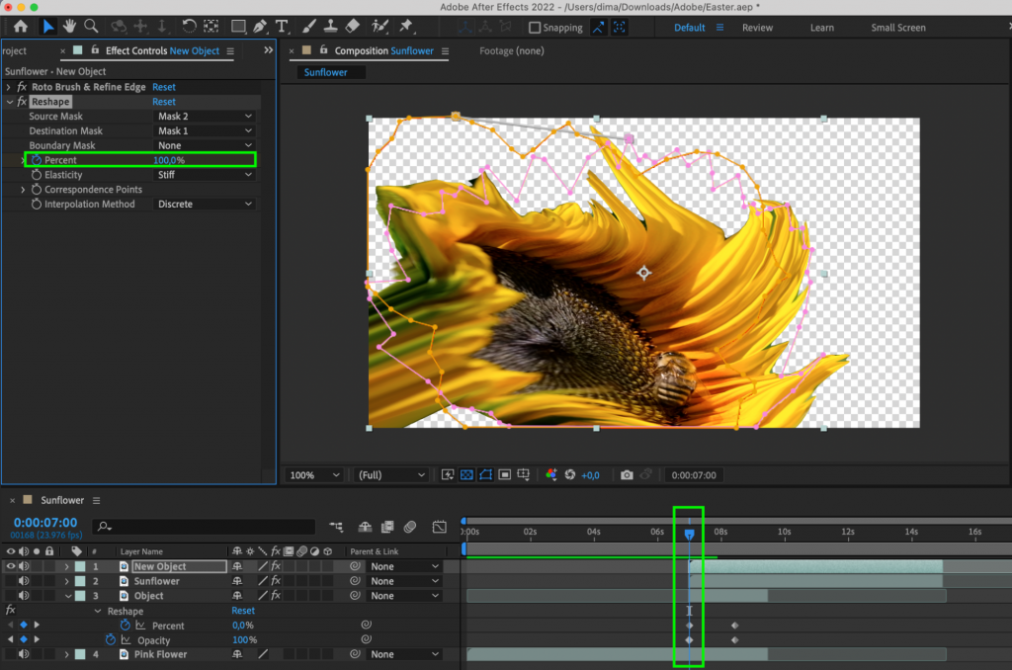Activate the Pen tool
Viewport: 1012px width, 670px height.
tap(259, 26)
